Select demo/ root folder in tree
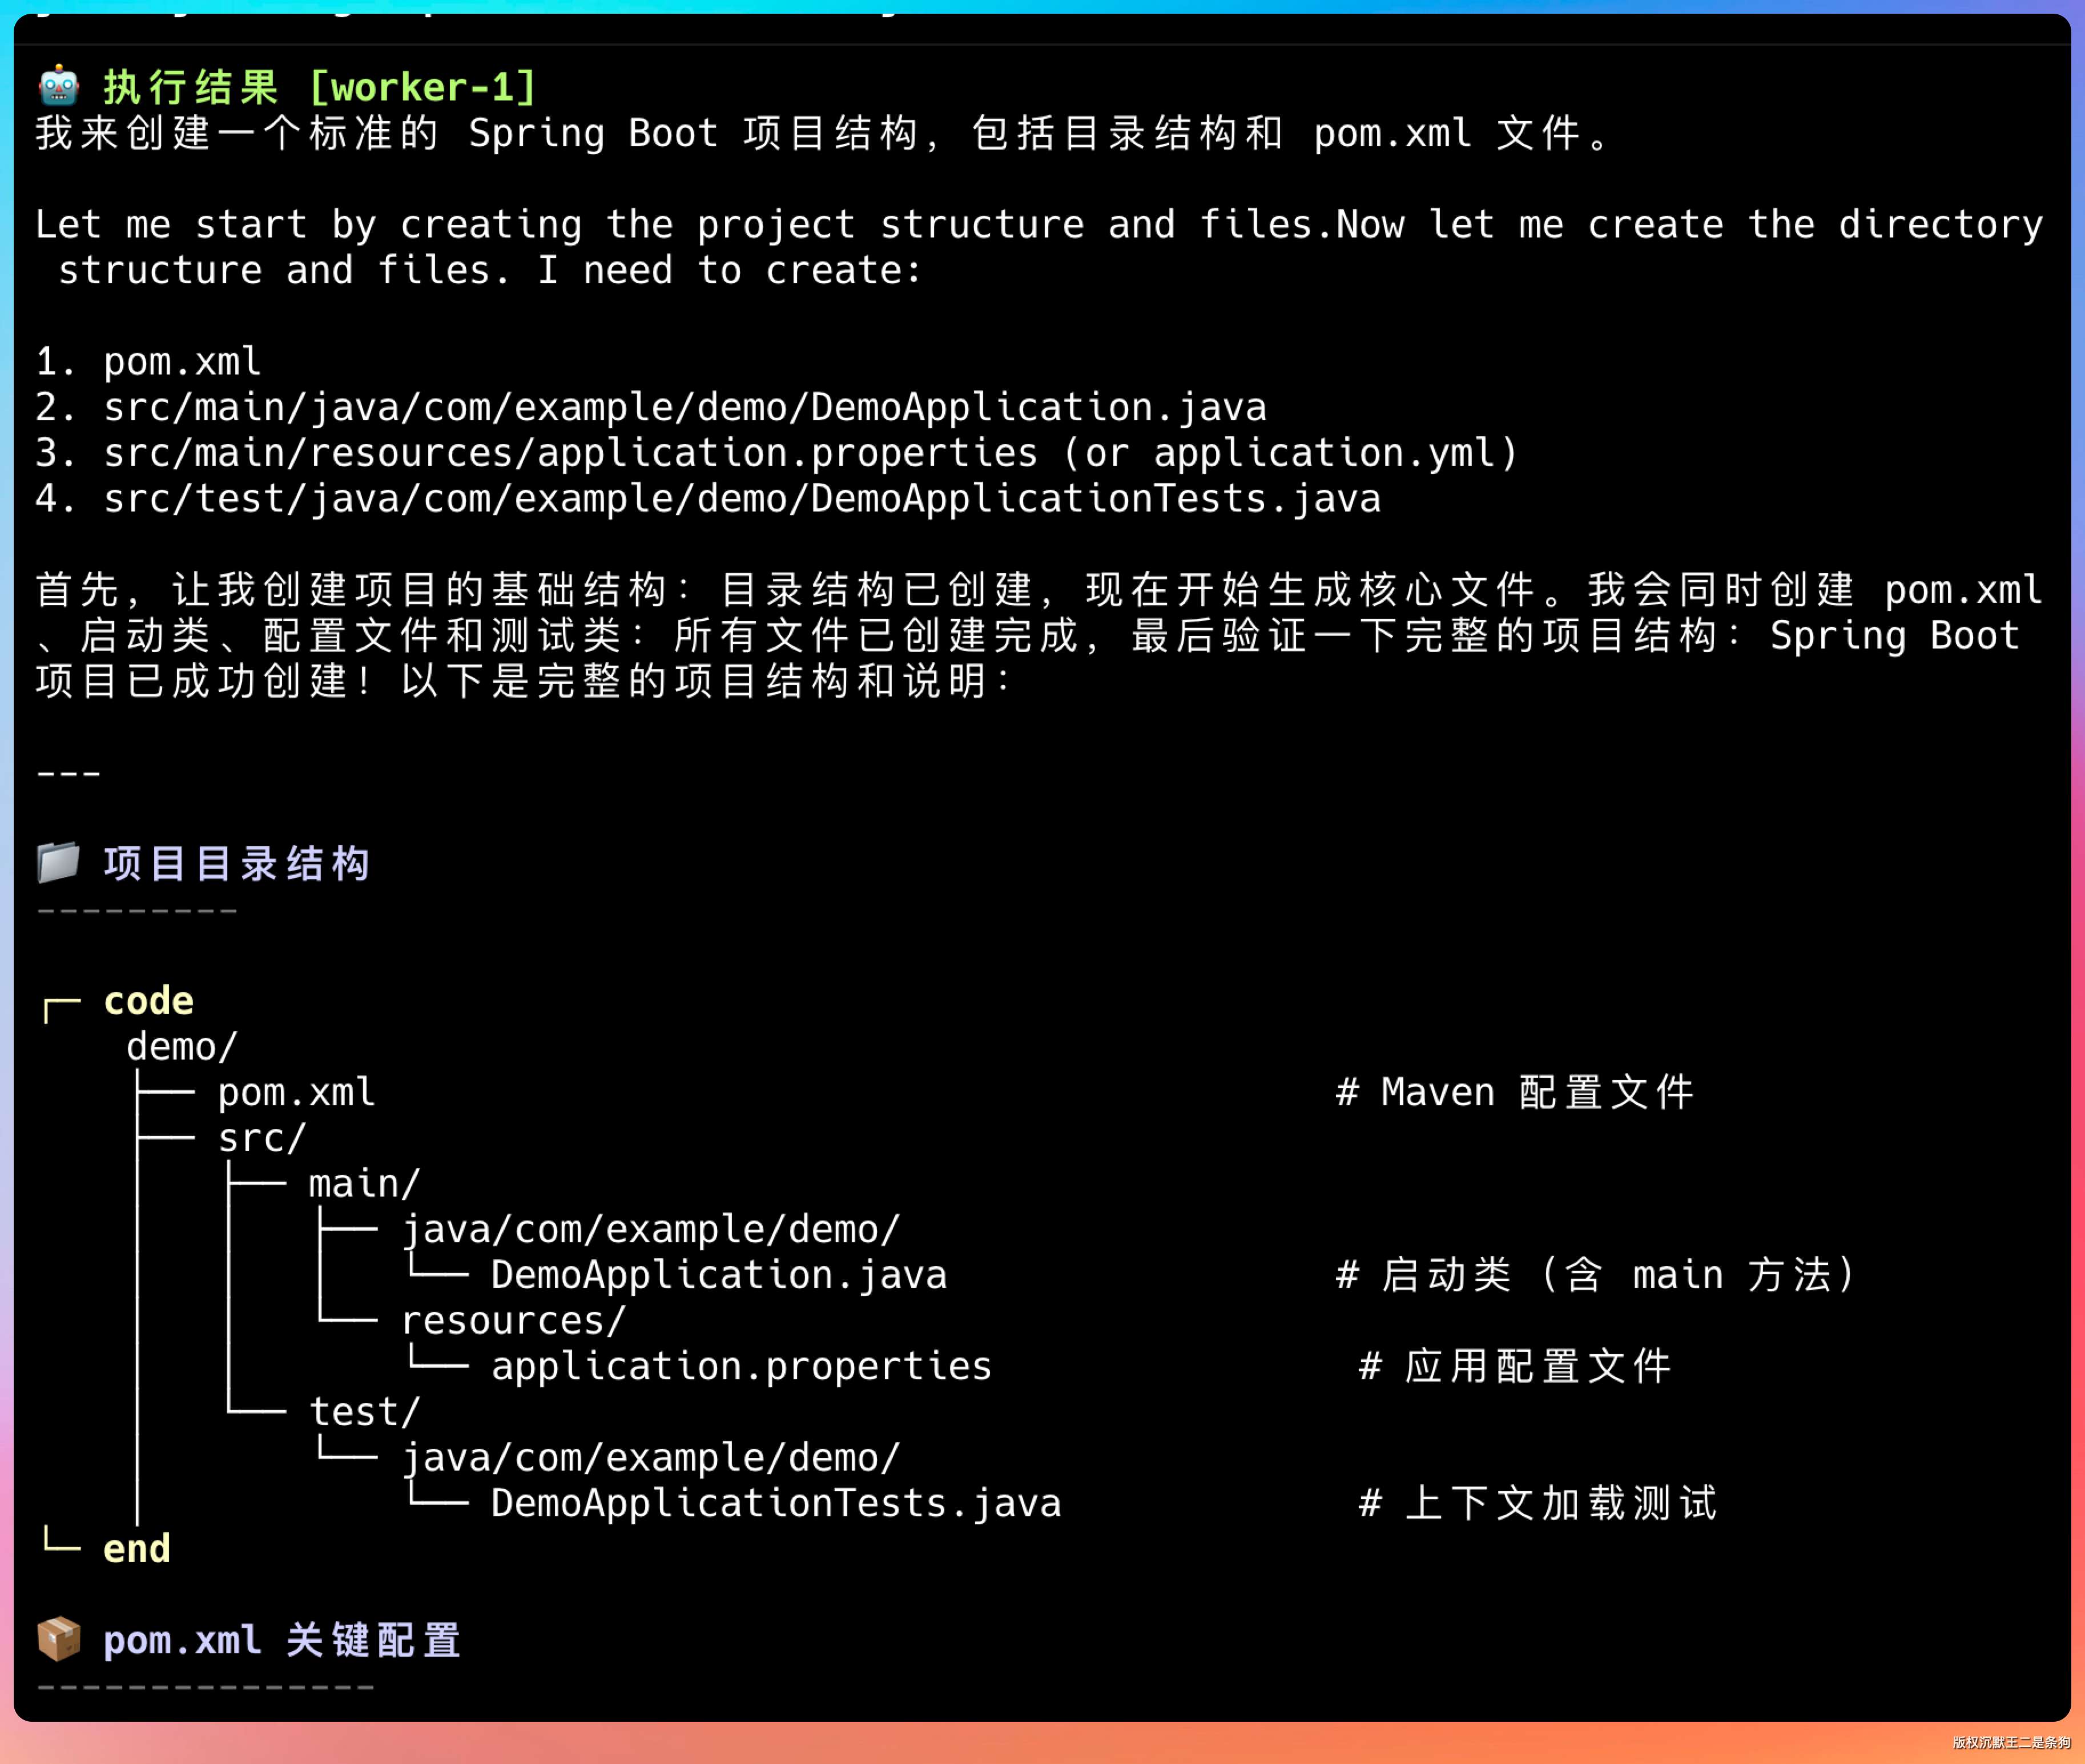Viewport: 2085px width, 1764px height. click(x=182, y=1047)
